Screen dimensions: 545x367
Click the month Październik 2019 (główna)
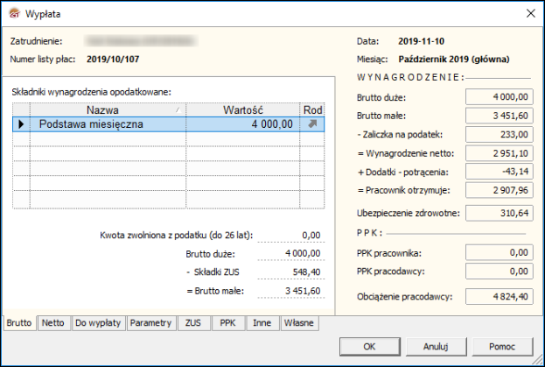pyautogui.click(x=454, y=60)
